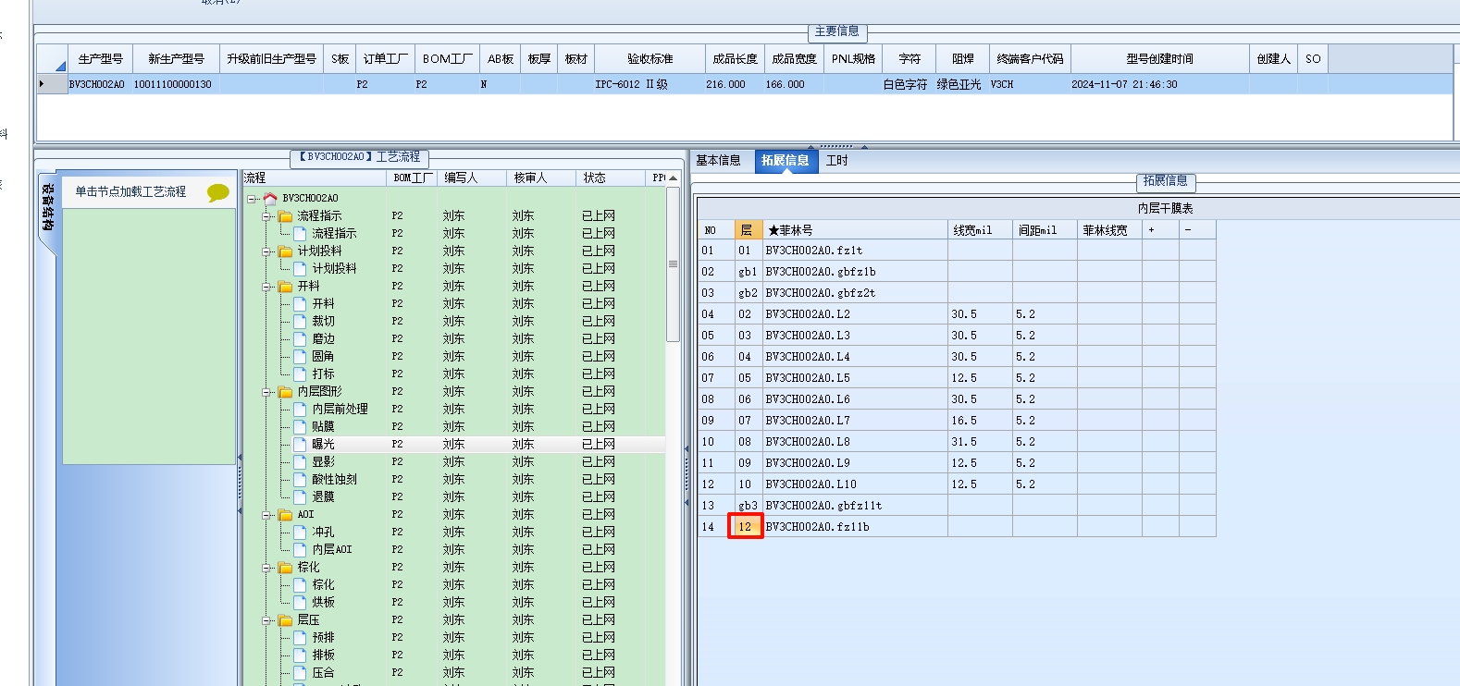This screenshot has width=1460, height=686.
Task: Click the cell BV3CH002A0.gbfz1b
Action: [855, 271]
